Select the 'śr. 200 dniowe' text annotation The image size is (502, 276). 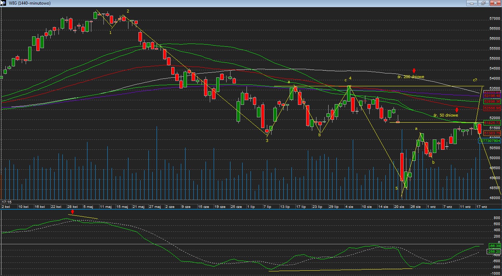pyautogui.click(x=411, y=77)
